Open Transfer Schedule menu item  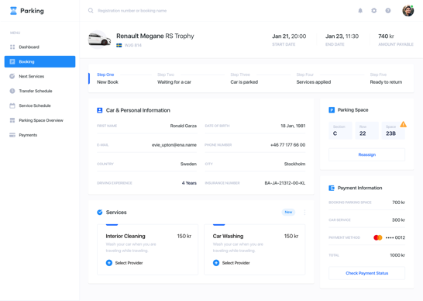click(40, 91)
